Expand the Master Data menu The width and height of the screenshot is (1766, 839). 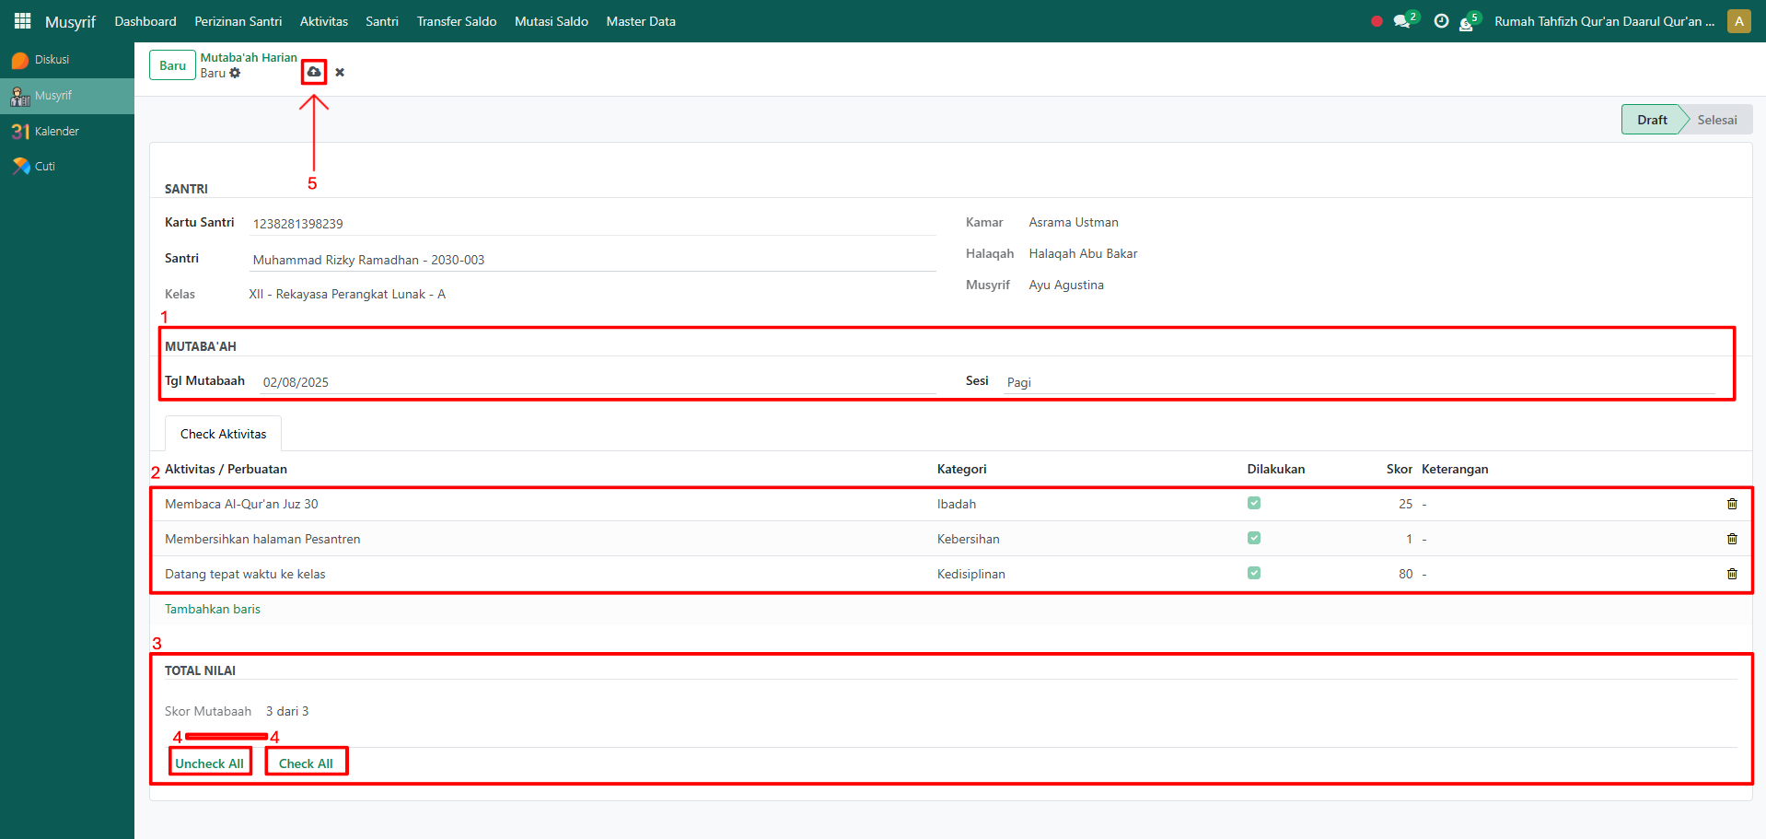640,21
